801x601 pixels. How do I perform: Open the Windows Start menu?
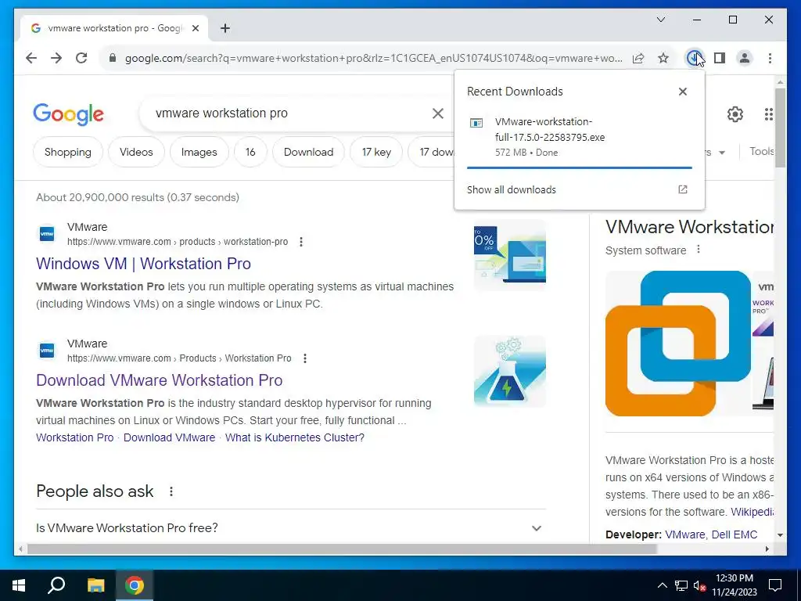click(19, 585)
